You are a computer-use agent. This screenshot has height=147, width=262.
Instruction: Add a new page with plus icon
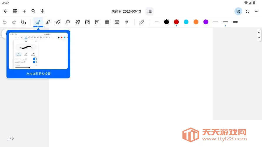[x=24, y=11]
